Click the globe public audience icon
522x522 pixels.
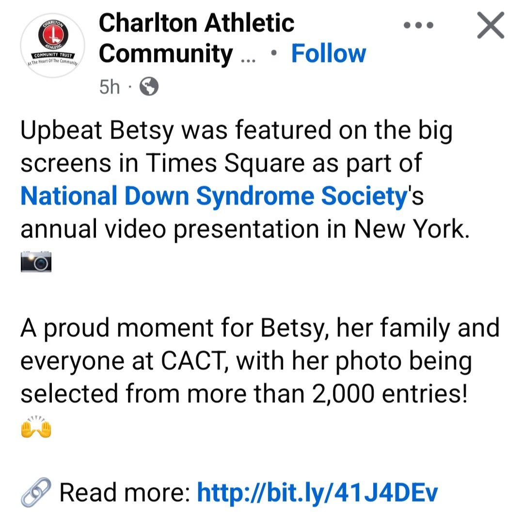click(x=149, y=86)
